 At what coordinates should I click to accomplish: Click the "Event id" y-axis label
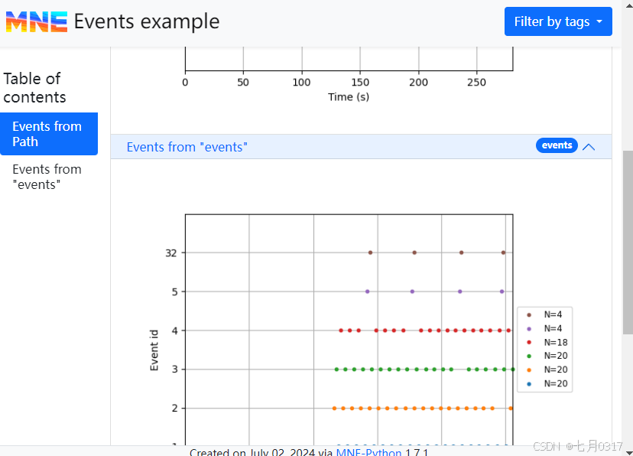tap(154, 350)
